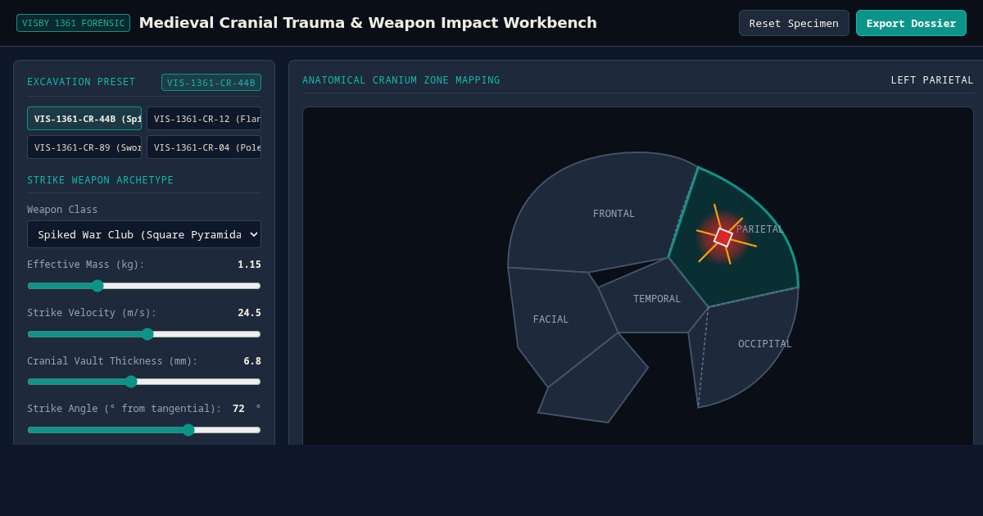This screenshot has height=516, width=983.
Task: Click the Strike Velocity value 24.5
Action: point(249,313)
